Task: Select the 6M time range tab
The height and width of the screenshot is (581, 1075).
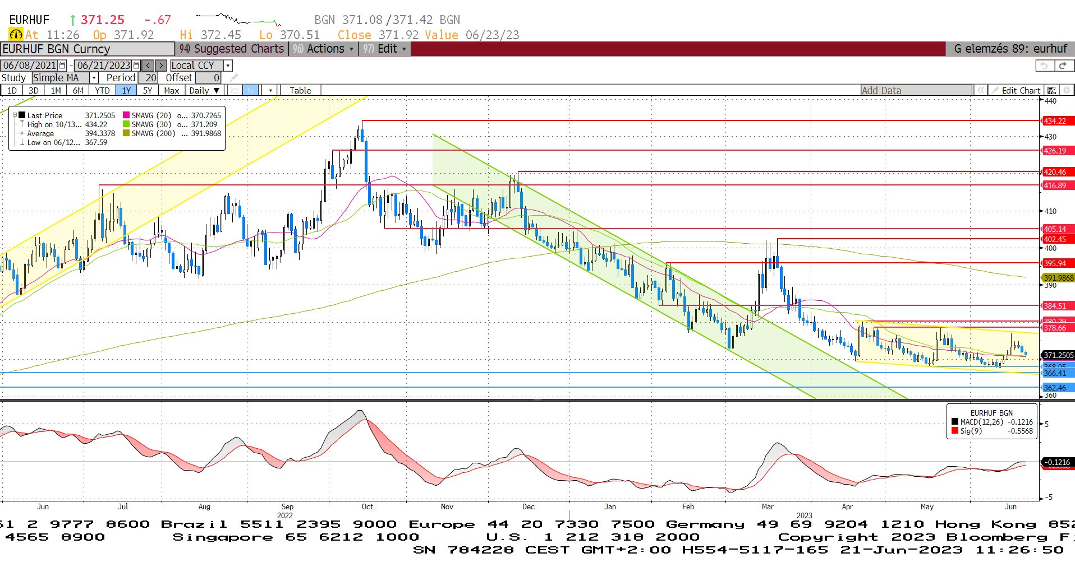Action: pyautogui.click(x=78, y=90)
